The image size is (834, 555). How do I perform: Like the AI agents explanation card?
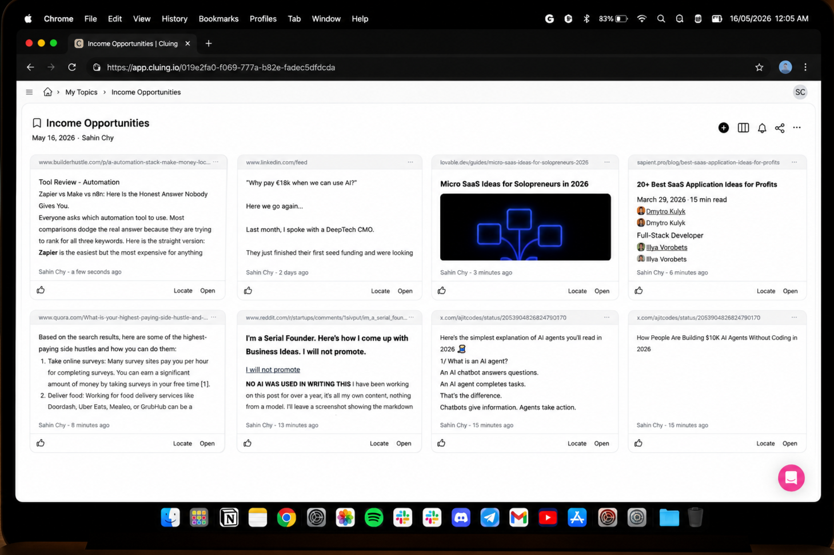point(441,443)
